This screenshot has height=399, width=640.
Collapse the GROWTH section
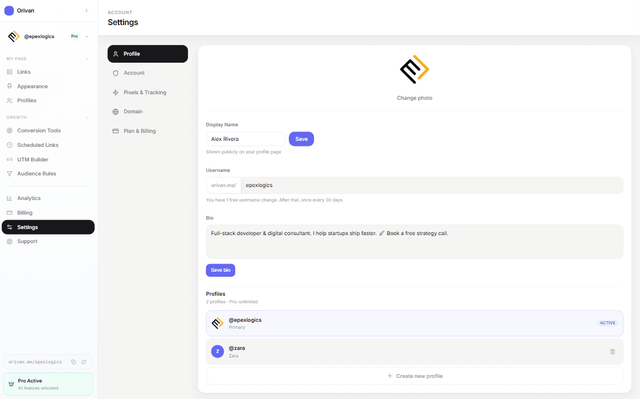[x=87, y=117]
